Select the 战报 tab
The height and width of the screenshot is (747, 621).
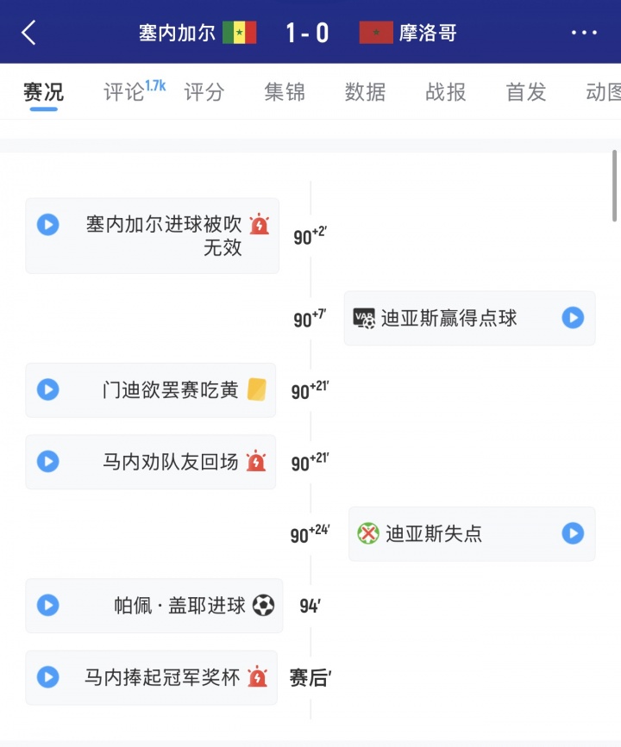pos(446,92)
